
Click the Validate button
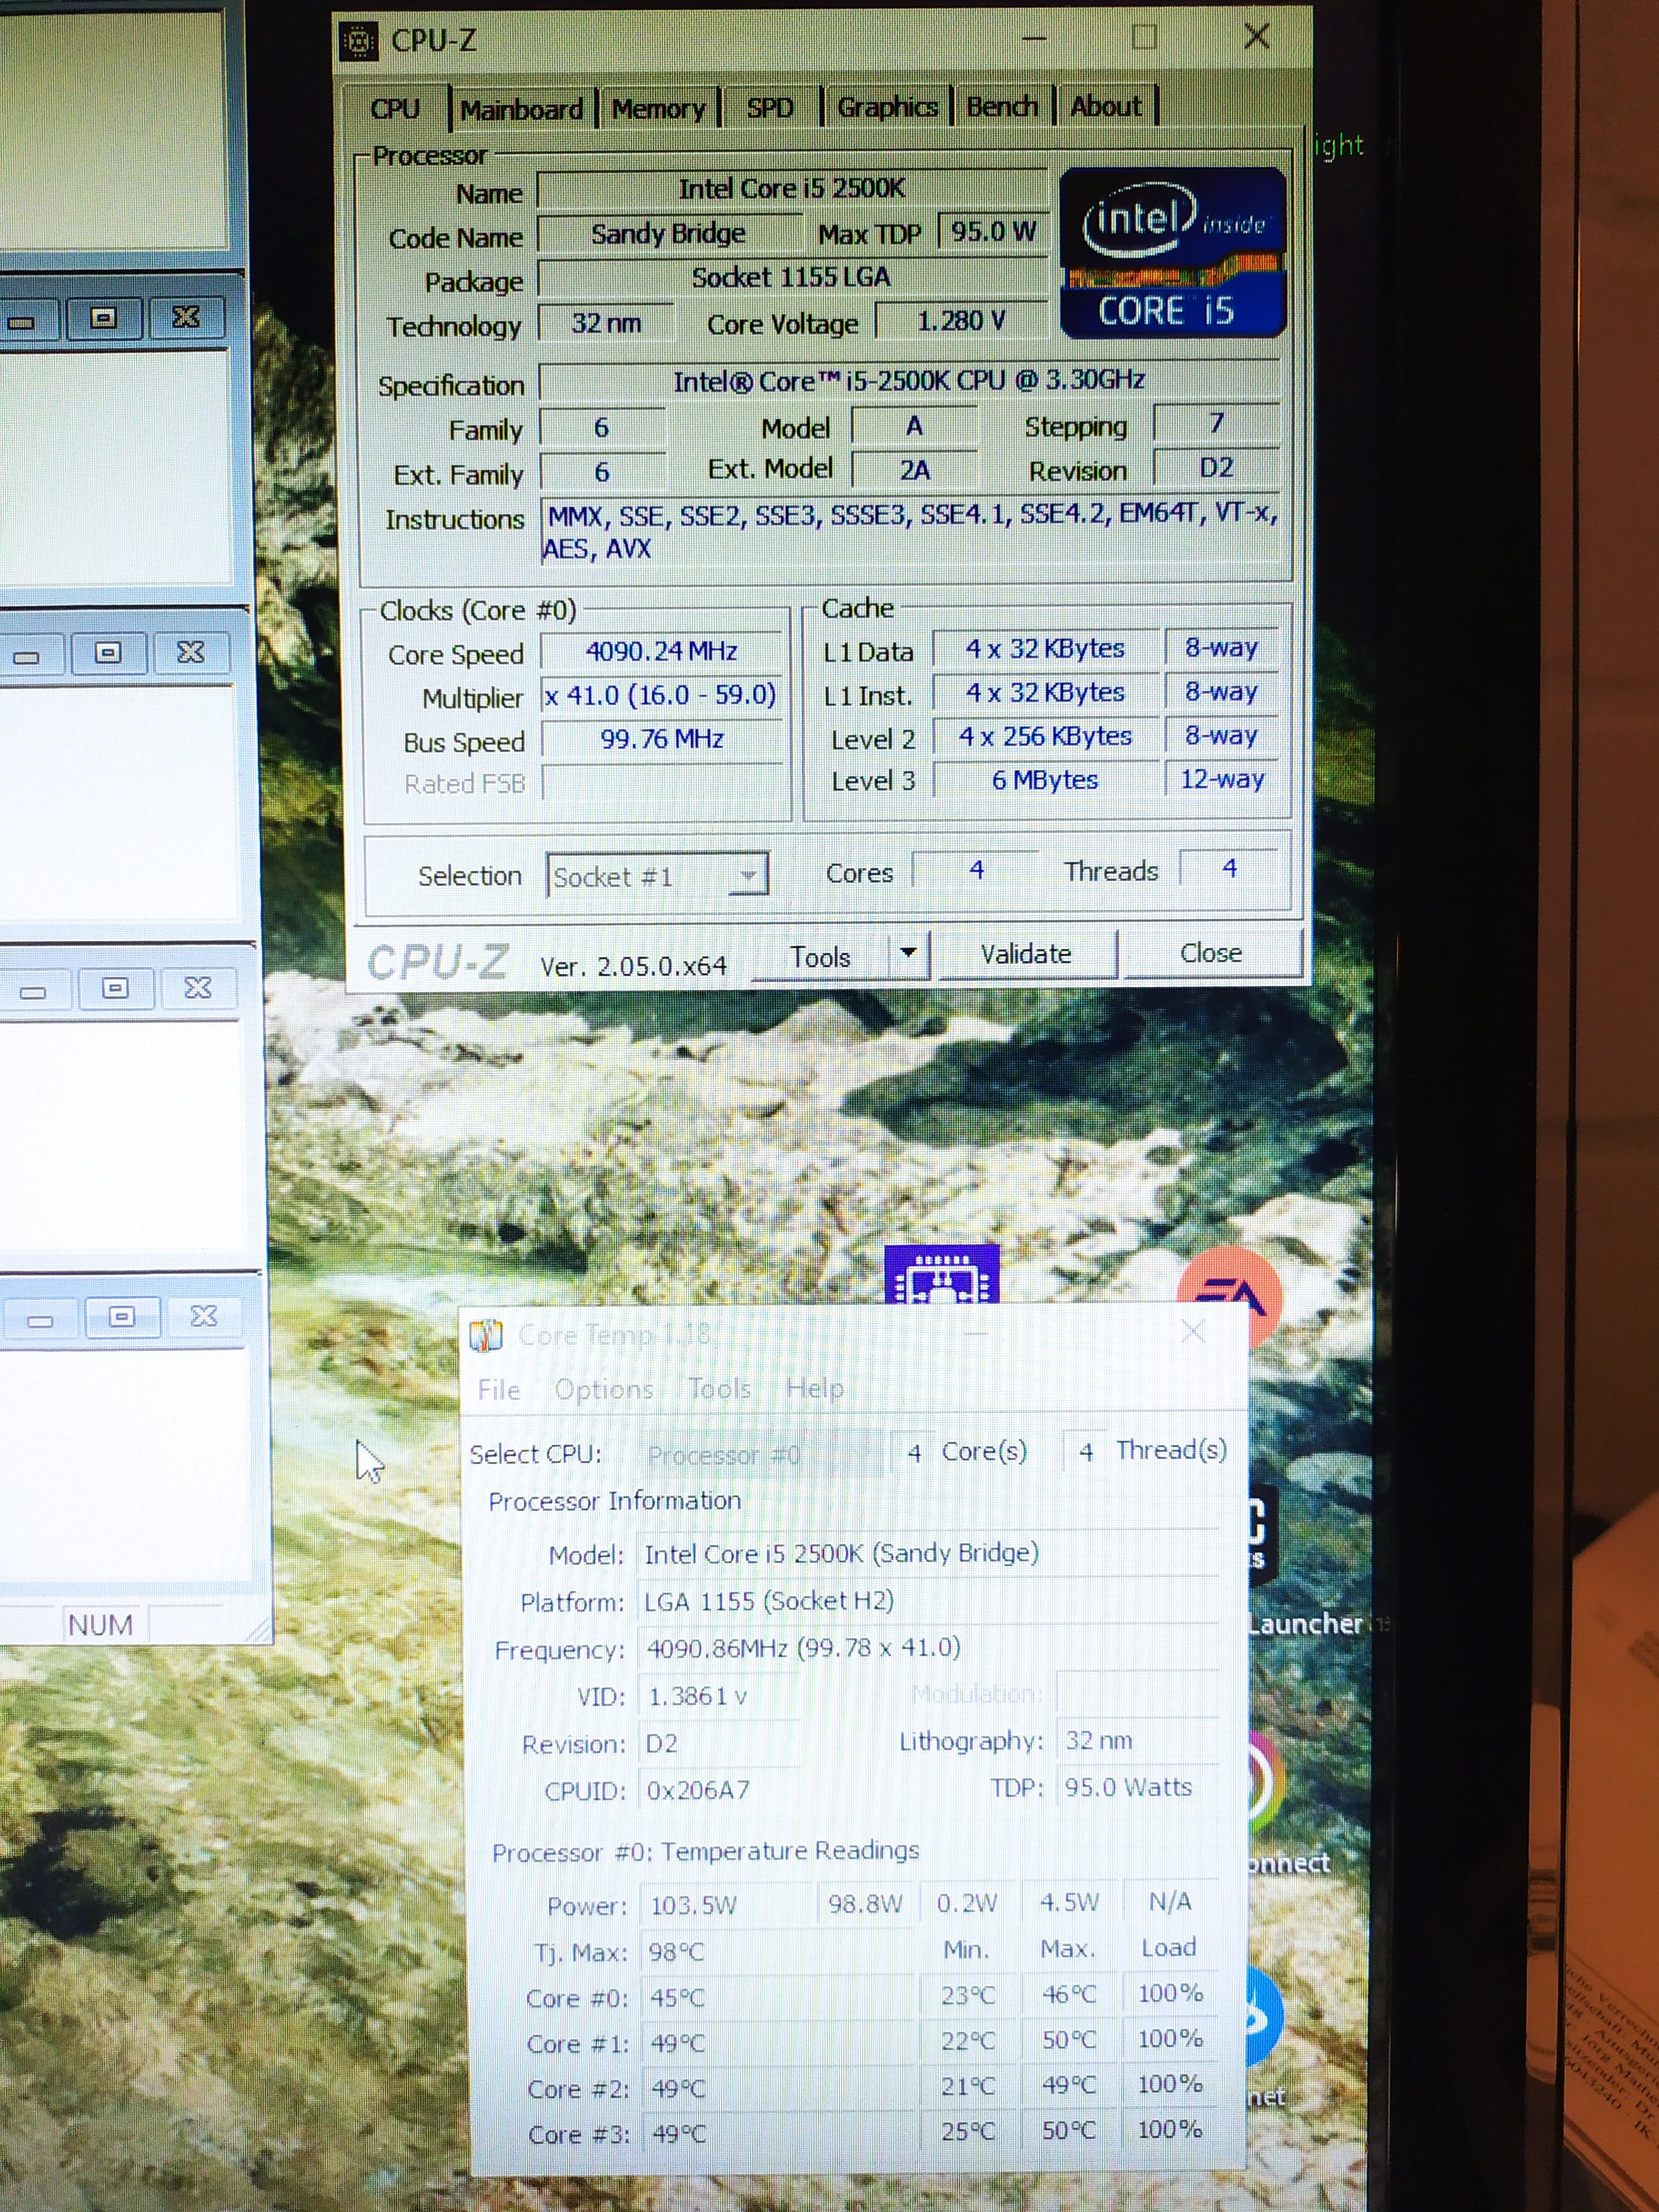(x=1025, y=954)
